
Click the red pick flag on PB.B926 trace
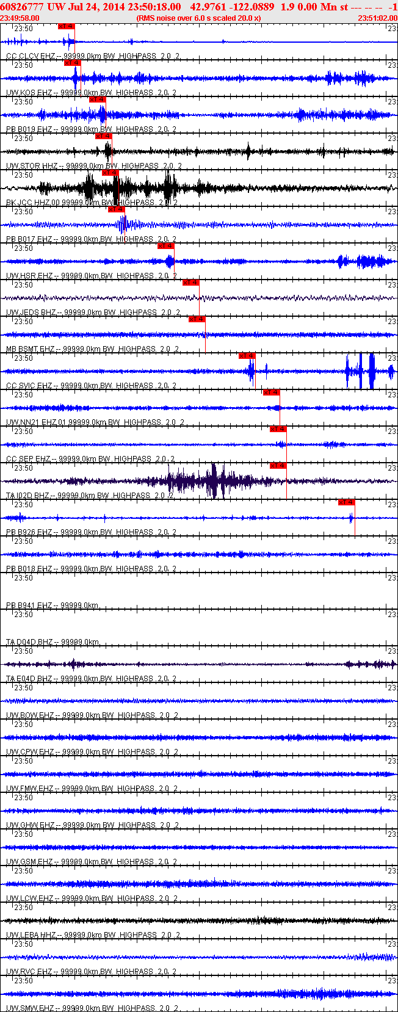point(347,502)
